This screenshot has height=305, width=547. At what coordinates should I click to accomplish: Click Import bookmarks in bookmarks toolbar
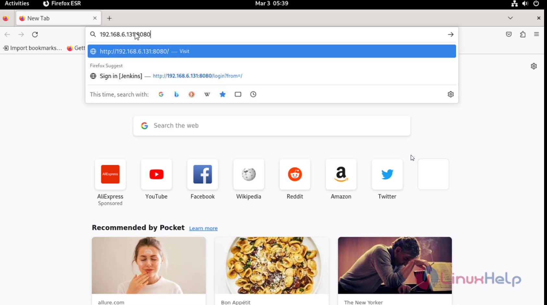point(32,48)
